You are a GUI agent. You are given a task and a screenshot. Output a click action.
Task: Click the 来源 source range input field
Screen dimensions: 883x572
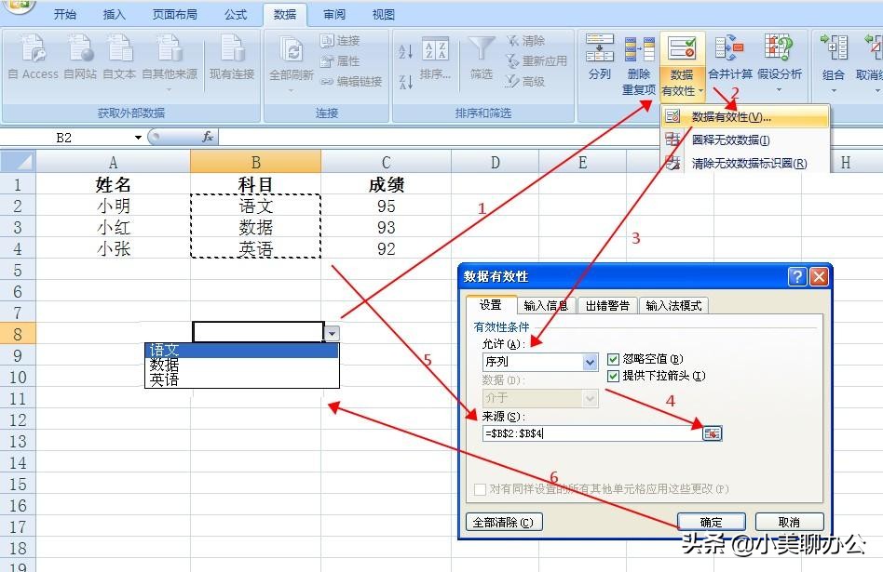(591, 433)
